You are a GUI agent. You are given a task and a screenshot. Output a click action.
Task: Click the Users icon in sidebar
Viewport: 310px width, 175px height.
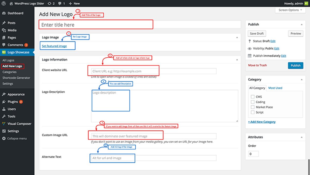pyautogui.click(x=4, y=109)
